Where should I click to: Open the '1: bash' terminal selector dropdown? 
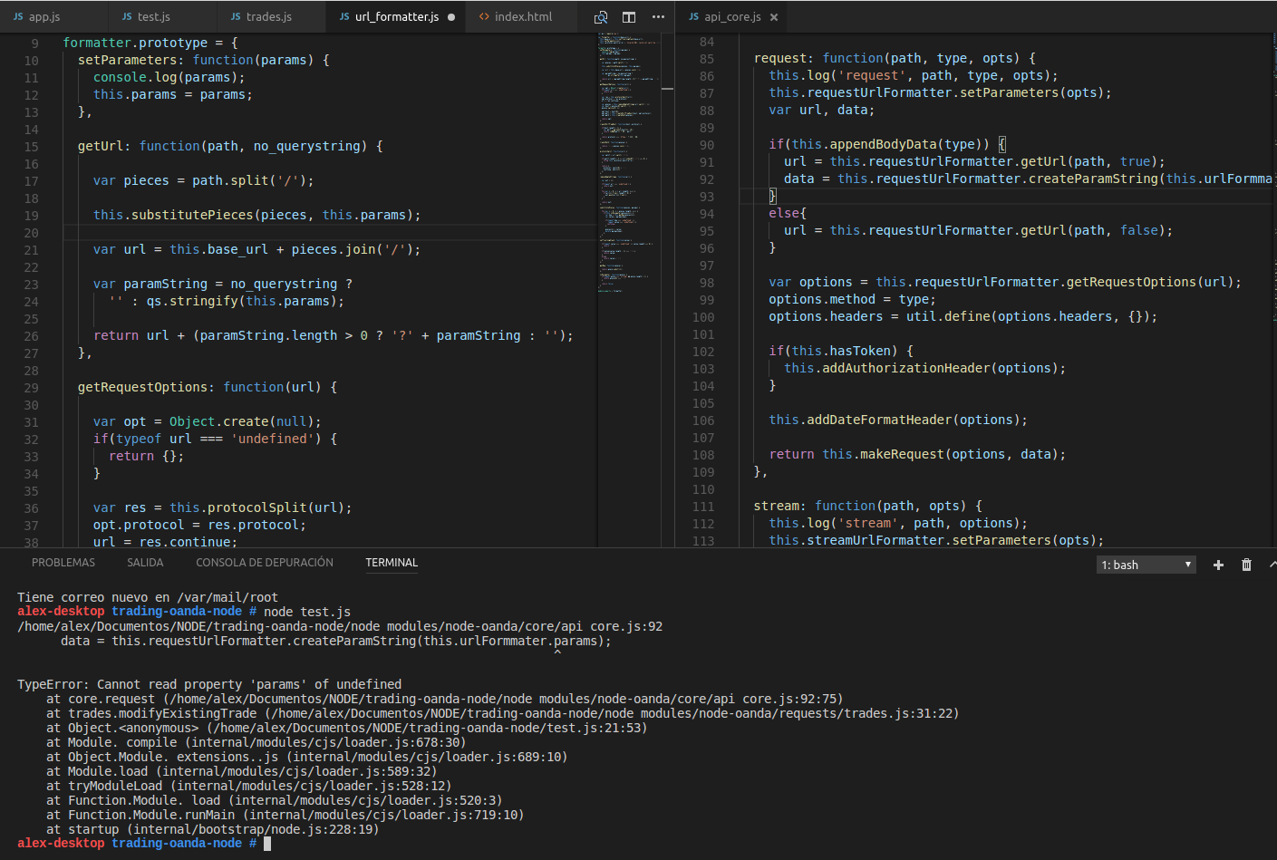[1146, 565]
